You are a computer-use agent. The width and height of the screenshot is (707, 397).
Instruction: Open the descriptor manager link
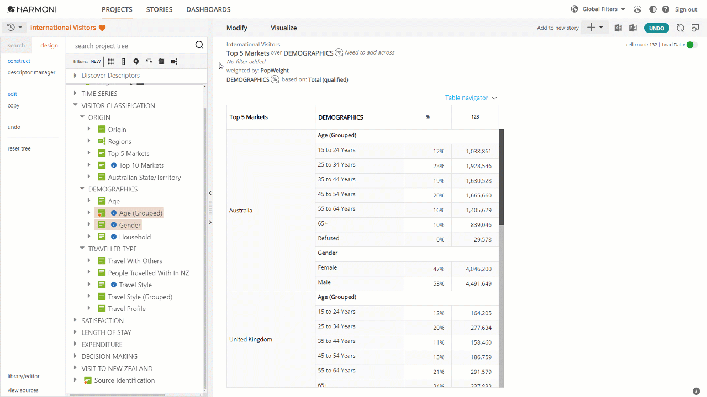[x=31, y=72]
